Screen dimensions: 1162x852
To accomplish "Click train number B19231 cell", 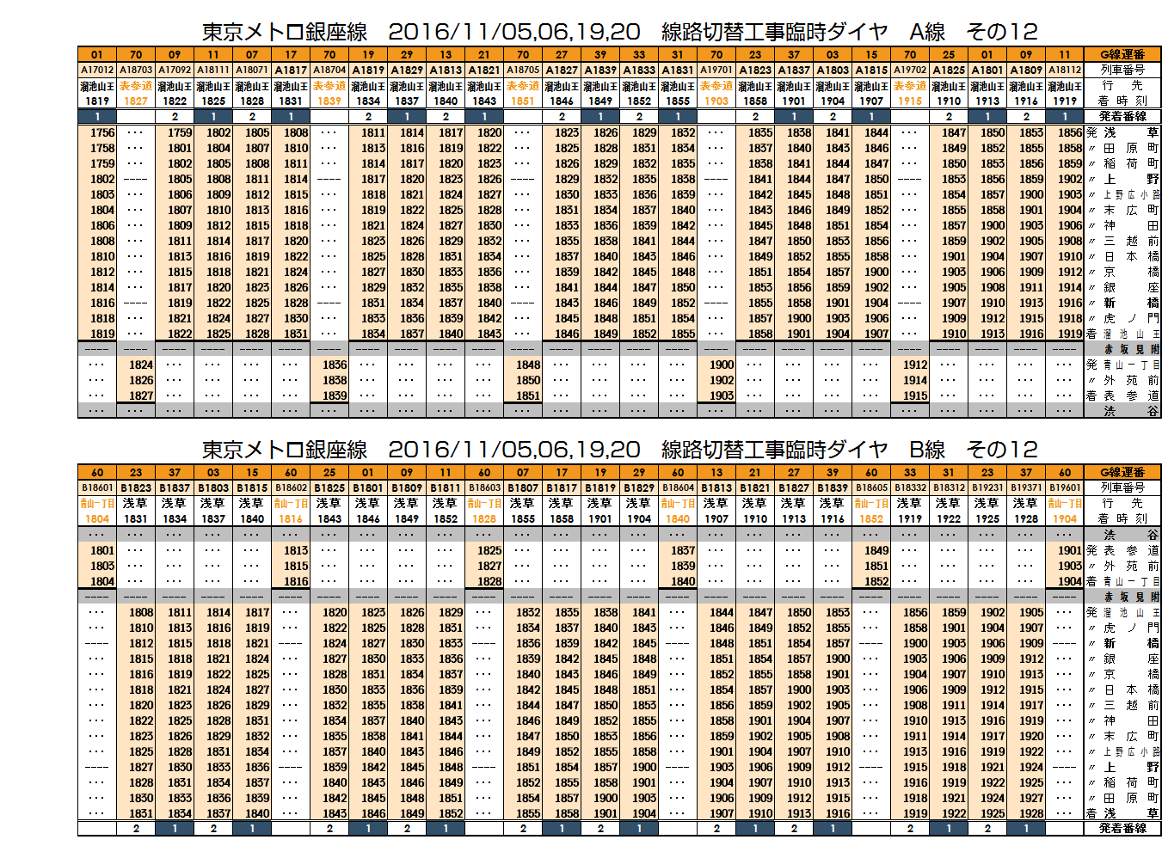I will (987, 487).
